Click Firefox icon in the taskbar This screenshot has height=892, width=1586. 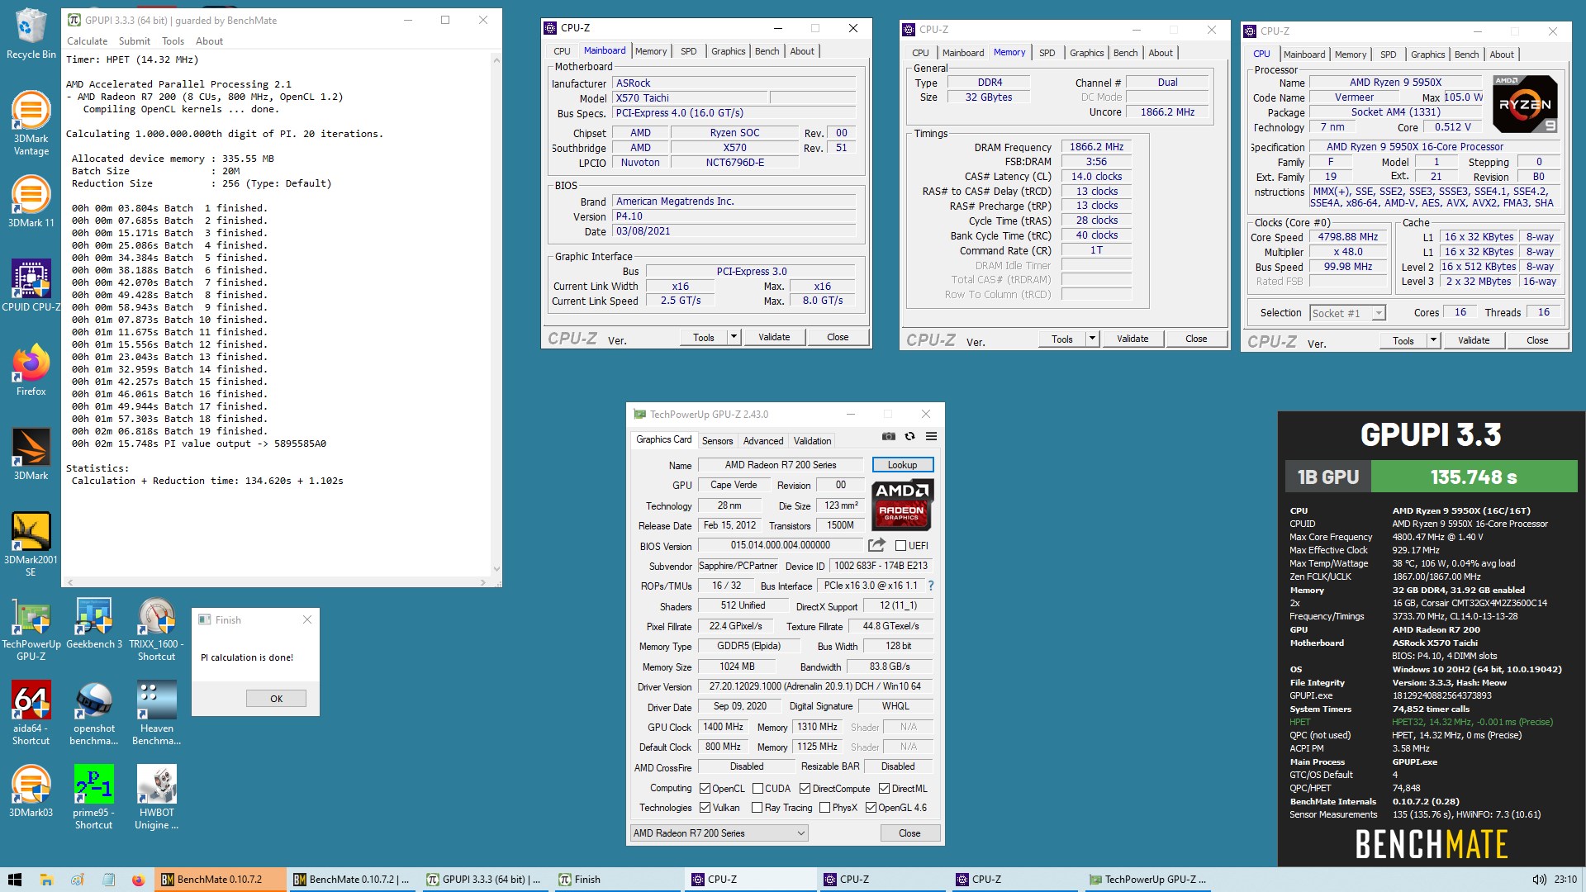pyautogui.click(x=138, y=880)
